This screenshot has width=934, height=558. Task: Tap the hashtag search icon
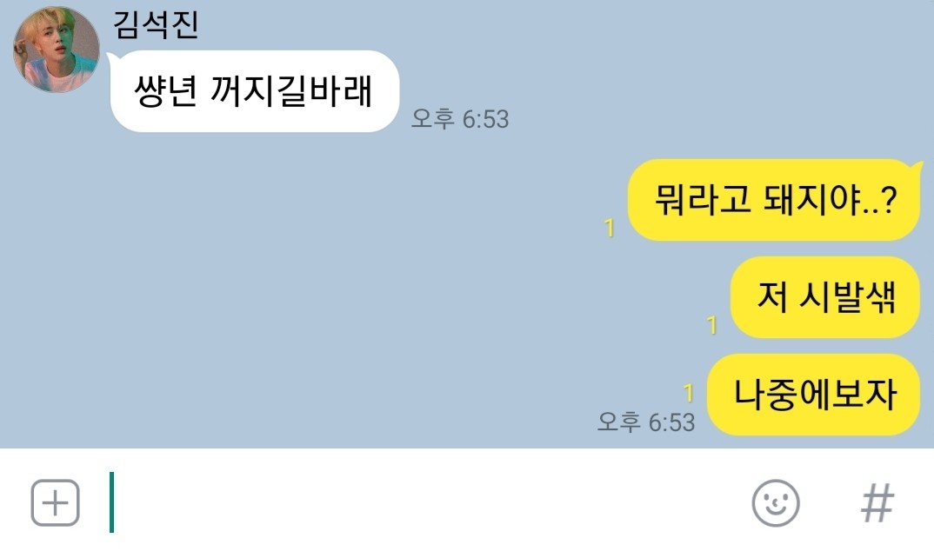(x=877, y=503)
